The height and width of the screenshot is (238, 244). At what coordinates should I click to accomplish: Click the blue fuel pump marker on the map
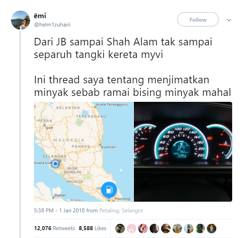click(109, 190)
